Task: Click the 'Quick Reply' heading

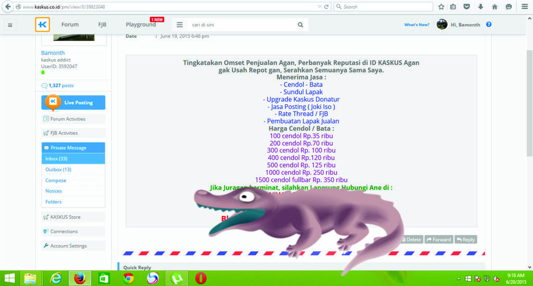Action: [137, 267]
